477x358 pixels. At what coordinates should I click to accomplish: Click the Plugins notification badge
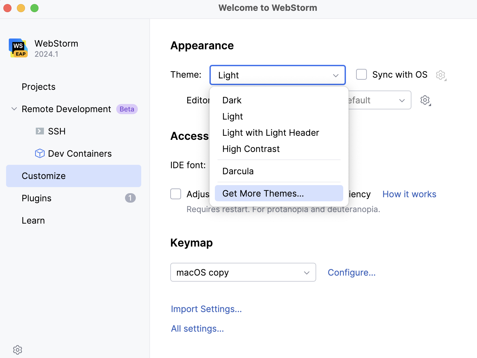click(130, 198)
